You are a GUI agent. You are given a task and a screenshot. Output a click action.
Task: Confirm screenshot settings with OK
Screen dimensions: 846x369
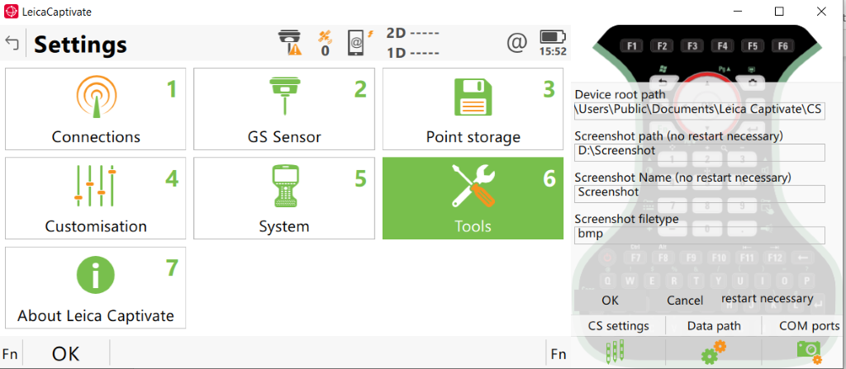[x=611, y=300]
